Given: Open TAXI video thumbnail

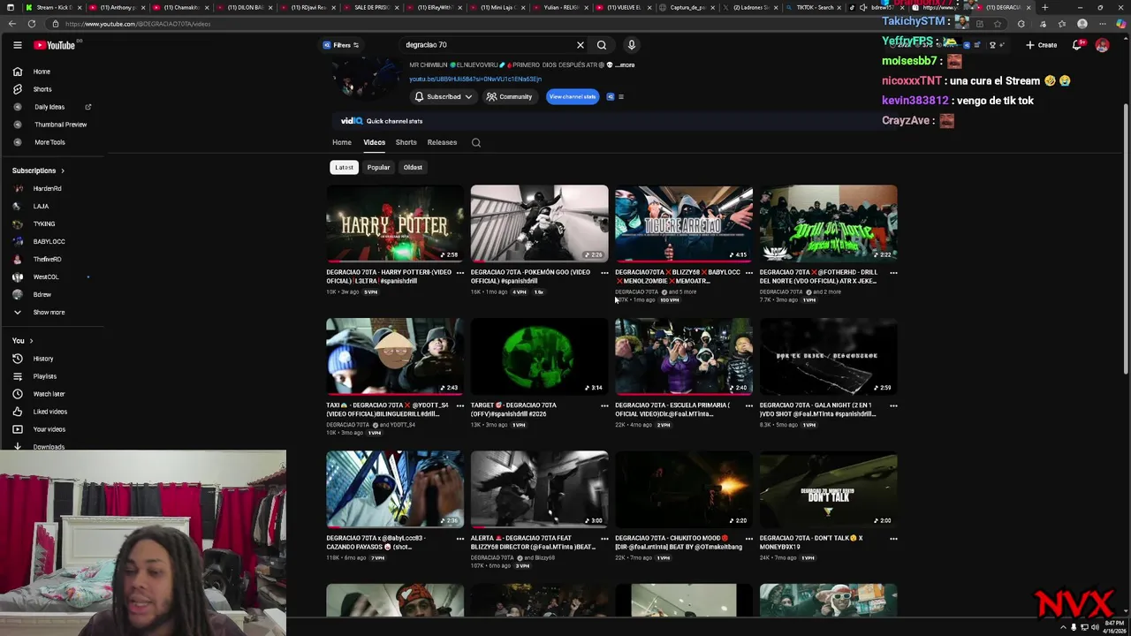Looking at the screenshot, I should [x=395, y=356].
